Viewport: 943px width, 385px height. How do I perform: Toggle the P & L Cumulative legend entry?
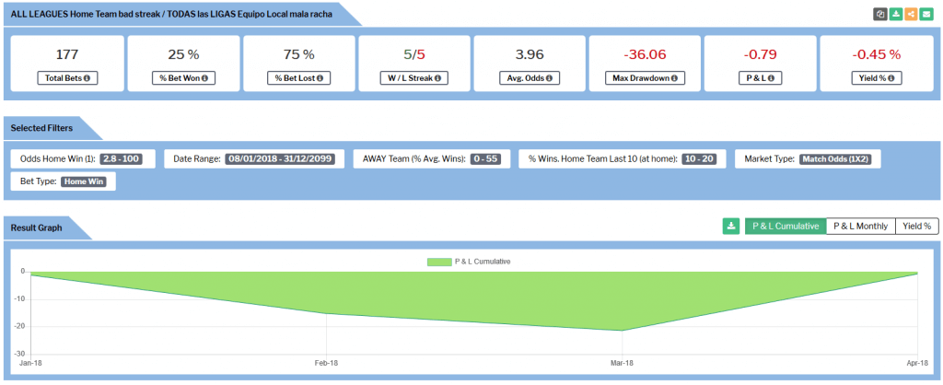pyautogui.click(x=470, y=262)
